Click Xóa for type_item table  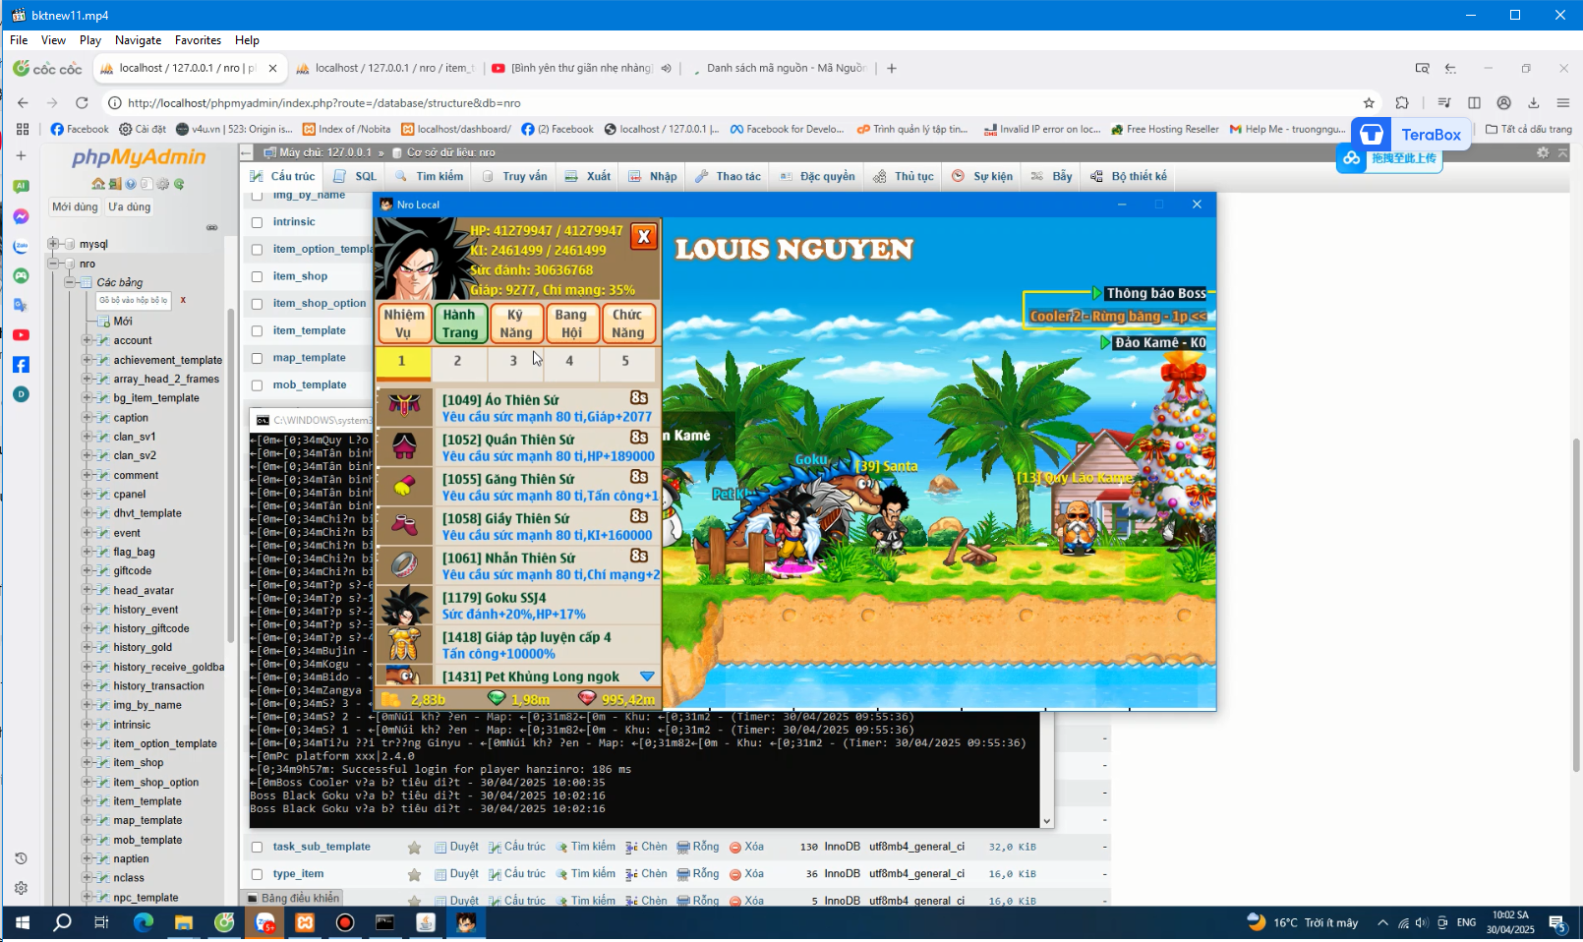(x=745, y=874)
